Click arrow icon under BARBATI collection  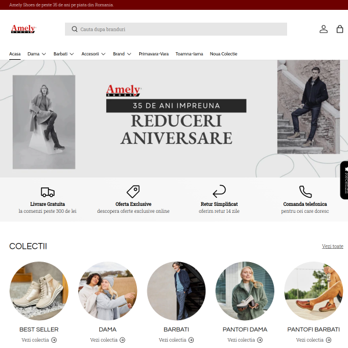[x=191, y=340]
